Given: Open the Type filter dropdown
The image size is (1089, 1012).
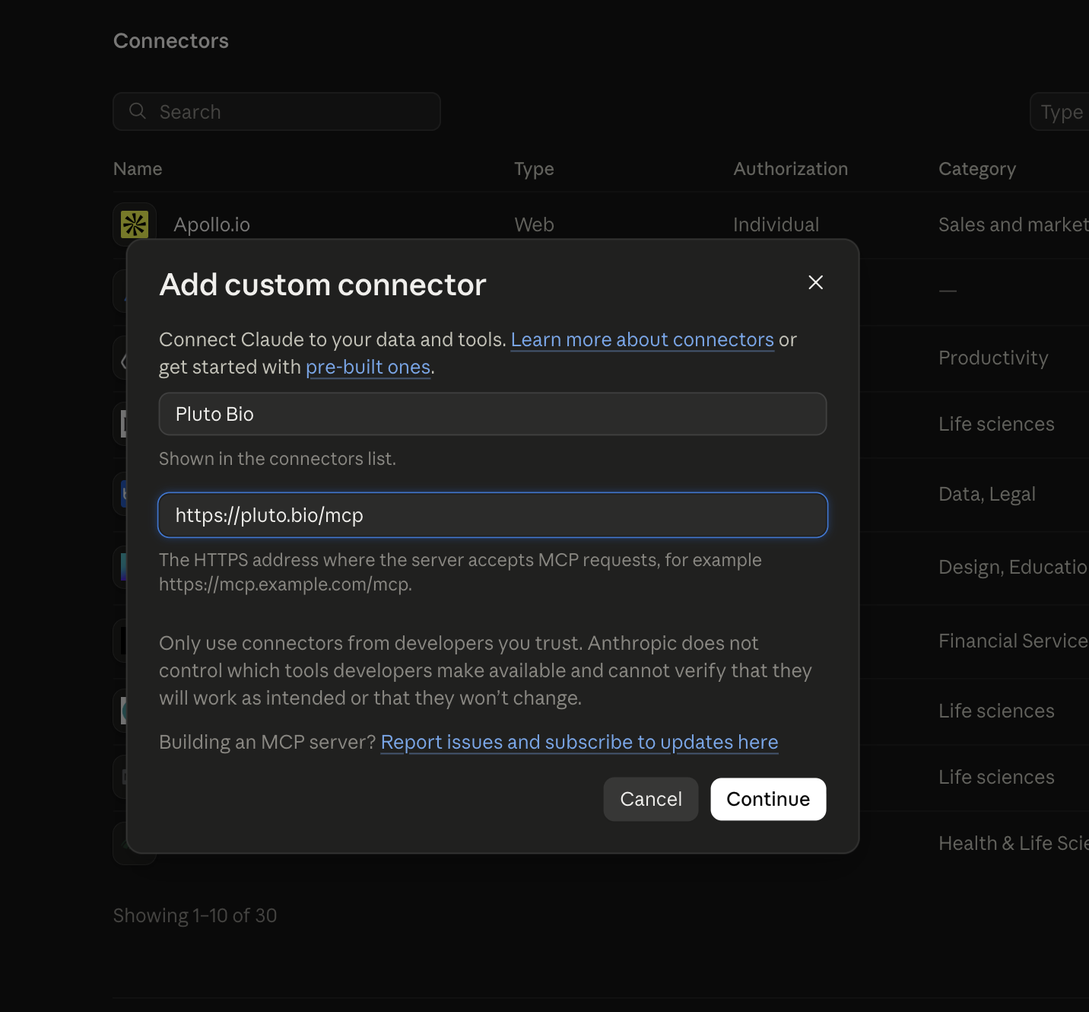Looking at the screenshot, I should [x=1060, y=112].
